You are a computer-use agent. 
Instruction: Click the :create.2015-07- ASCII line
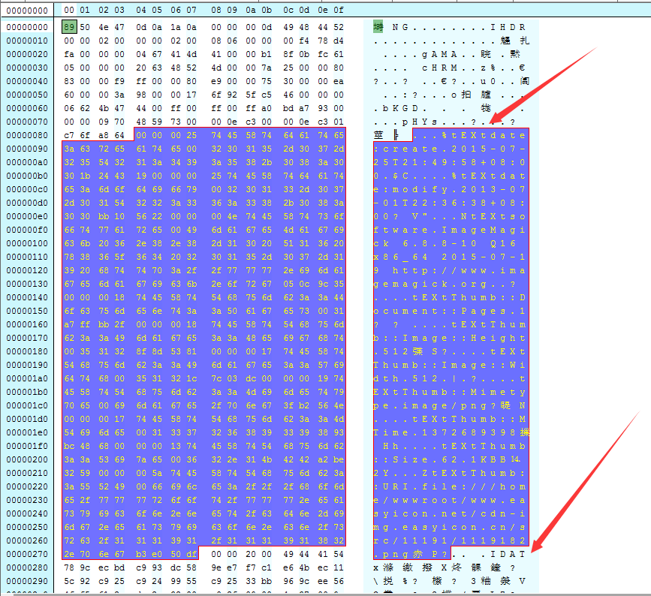click(x=451, y=149)
